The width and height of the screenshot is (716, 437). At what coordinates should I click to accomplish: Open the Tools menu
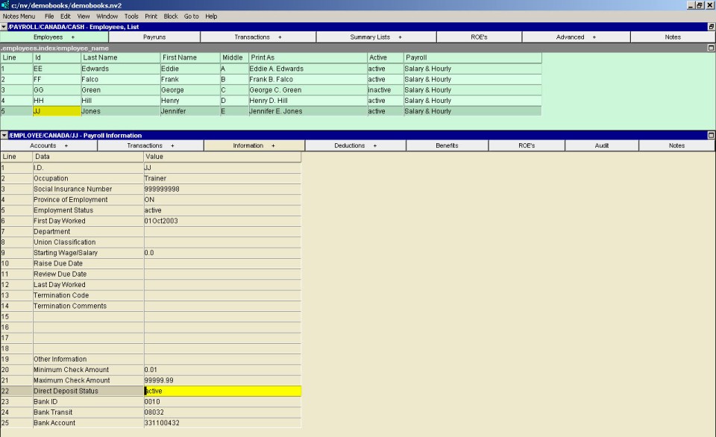(x=131, y=16)
